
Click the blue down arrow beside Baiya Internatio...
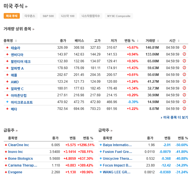(101, 145)
